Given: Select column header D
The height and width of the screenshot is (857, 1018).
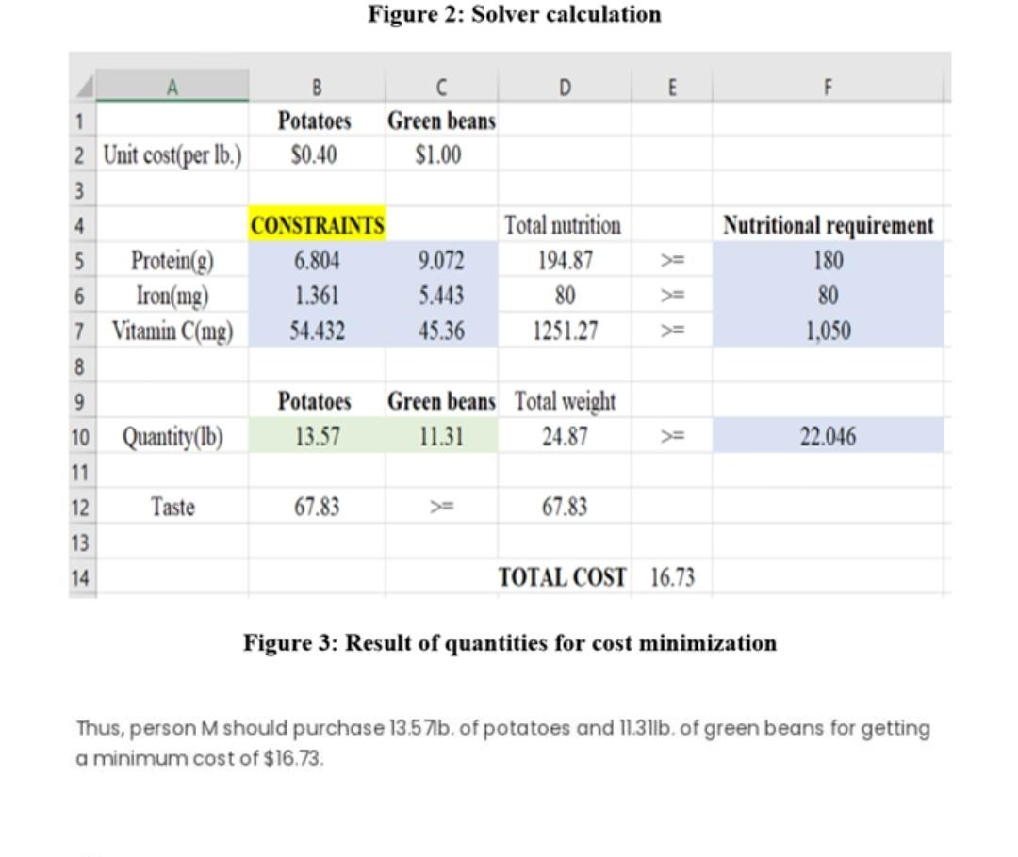Looking at the screenshot, I should [x=564, y=86].
